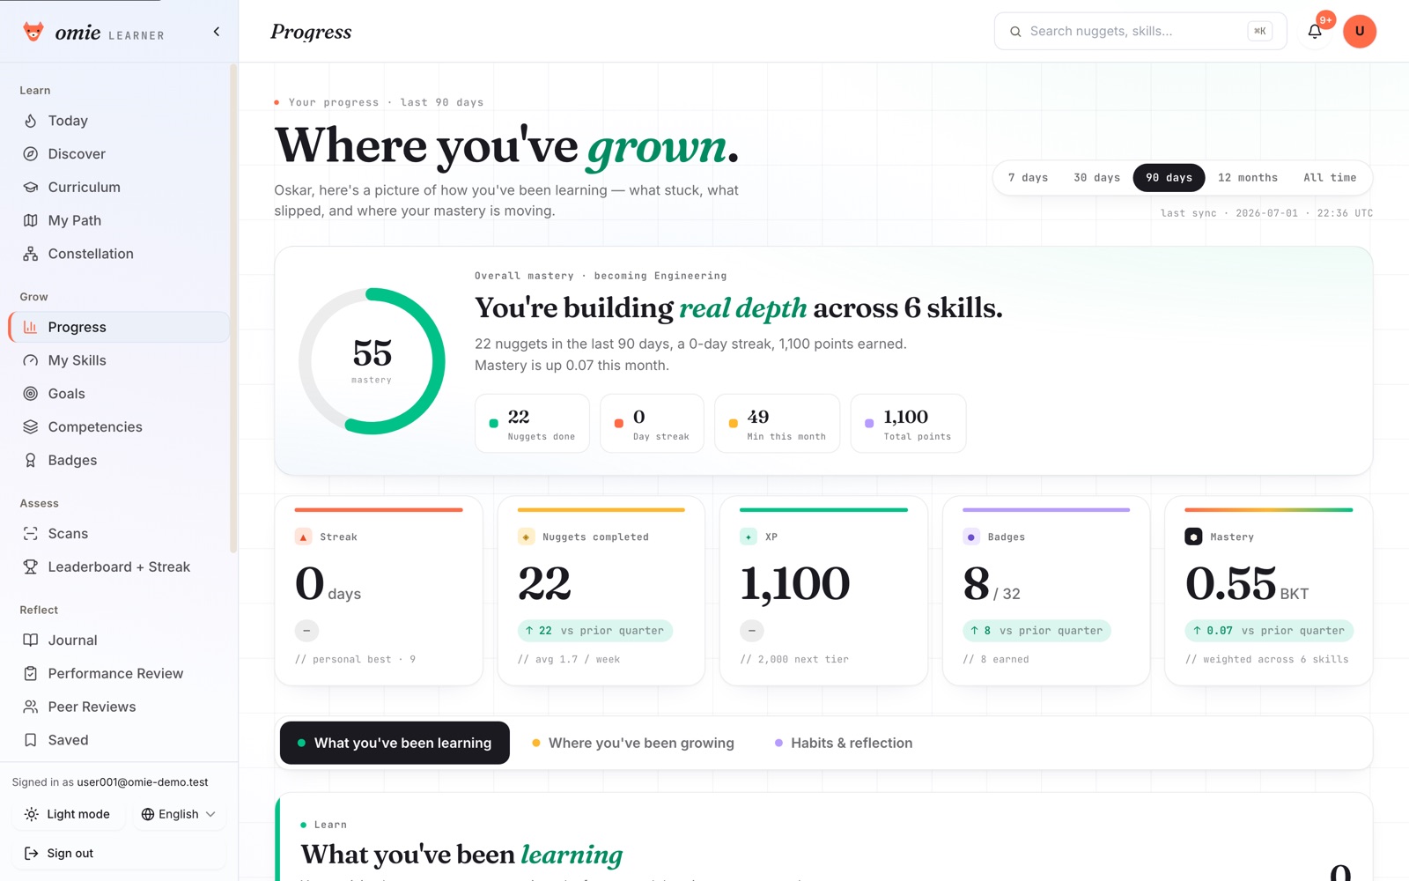
Task: Click the Badges card purple icon
Action: coord(971,537)
